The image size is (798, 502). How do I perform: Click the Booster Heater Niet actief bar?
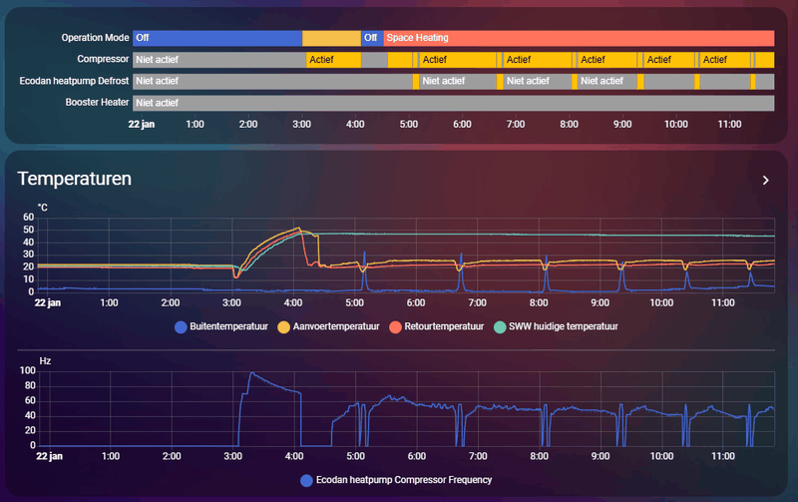click(x=454, y=103)
